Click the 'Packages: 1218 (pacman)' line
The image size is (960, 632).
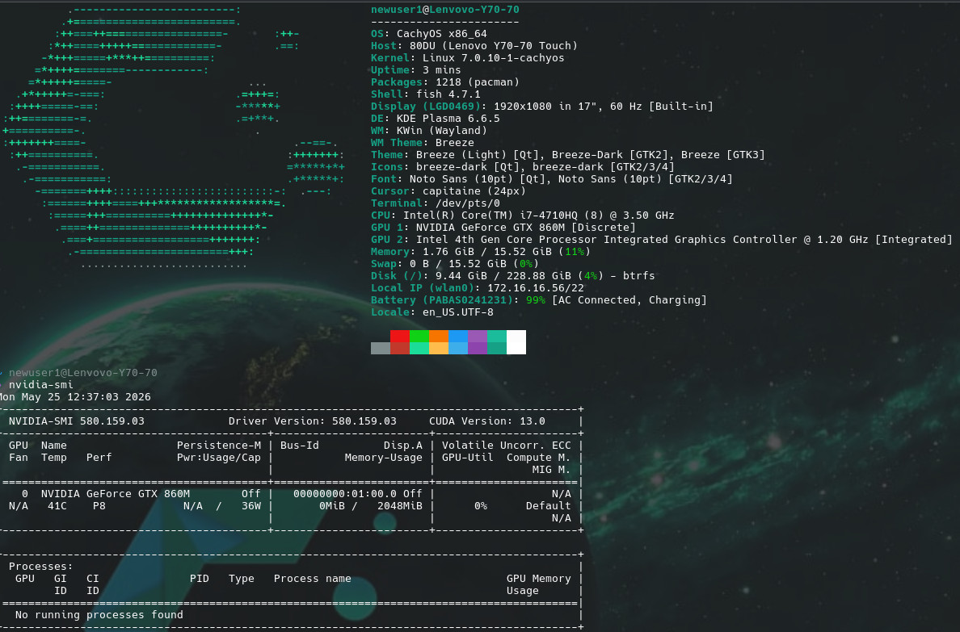(x=445, y=82)
